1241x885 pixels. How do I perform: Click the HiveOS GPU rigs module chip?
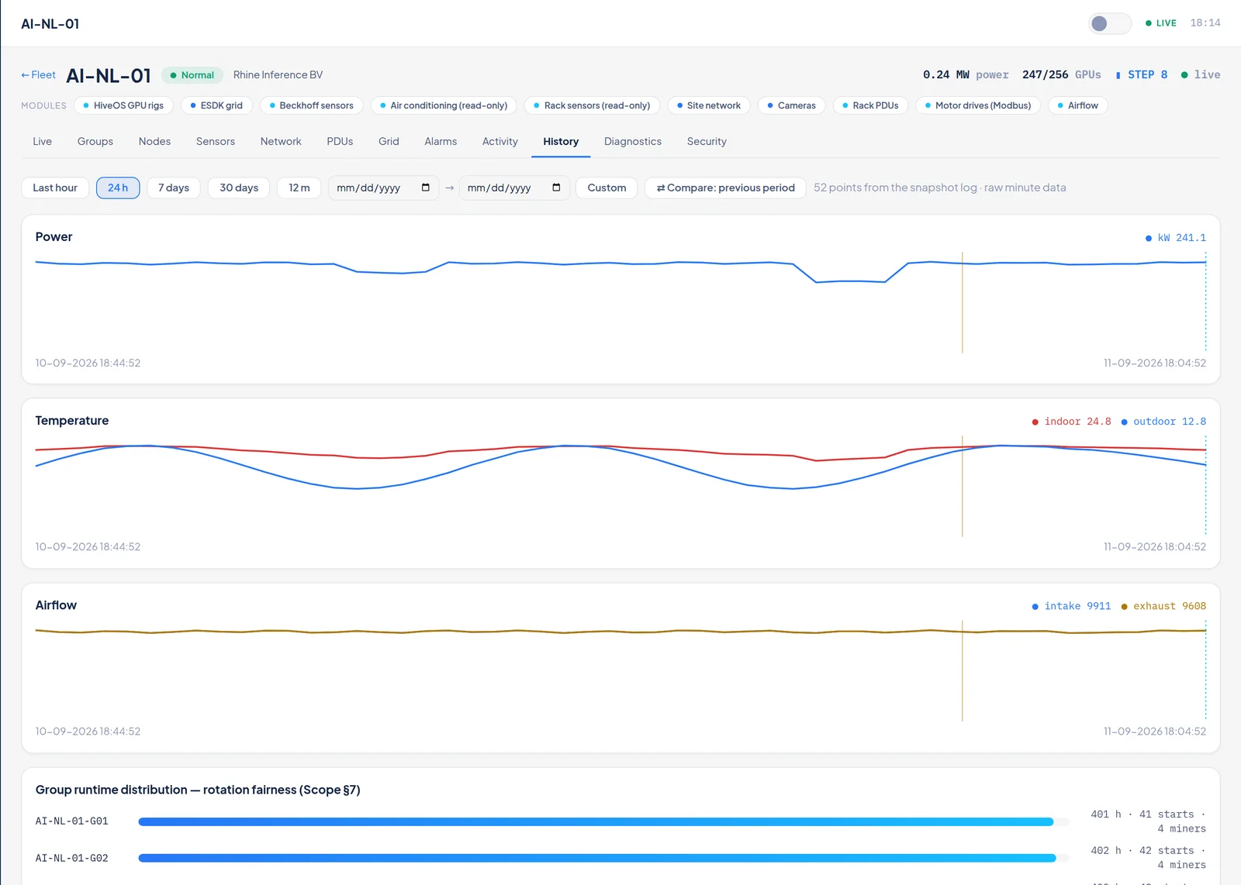click(123, 105)
